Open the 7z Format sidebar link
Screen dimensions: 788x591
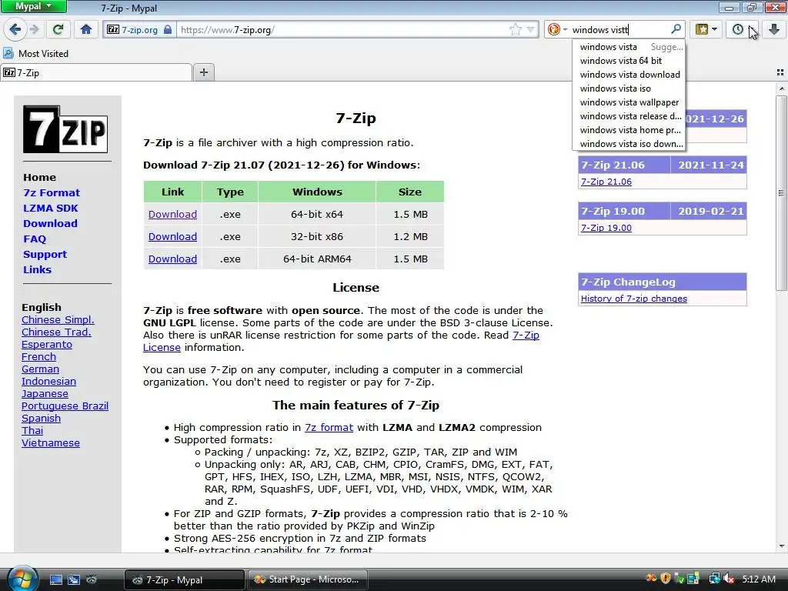(52, 192)
